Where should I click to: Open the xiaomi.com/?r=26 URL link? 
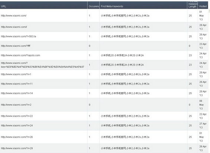[x=17, y=137]
